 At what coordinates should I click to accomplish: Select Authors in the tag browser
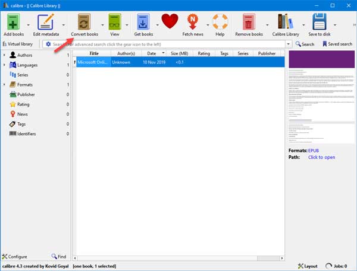pos(24,55)
